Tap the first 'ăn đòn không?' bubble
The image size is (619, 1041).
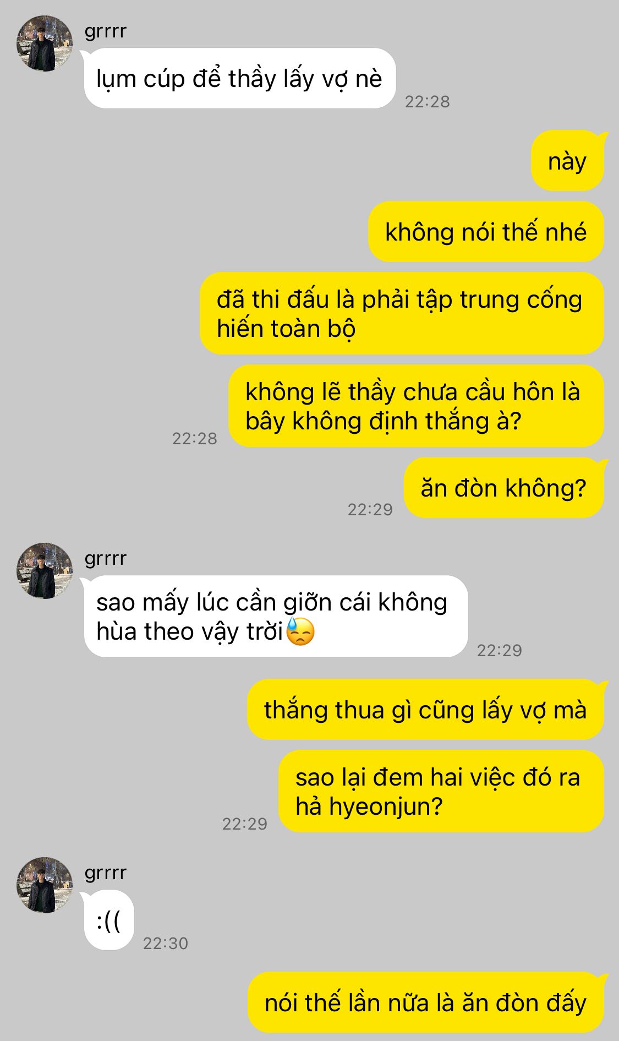[503, 488]
